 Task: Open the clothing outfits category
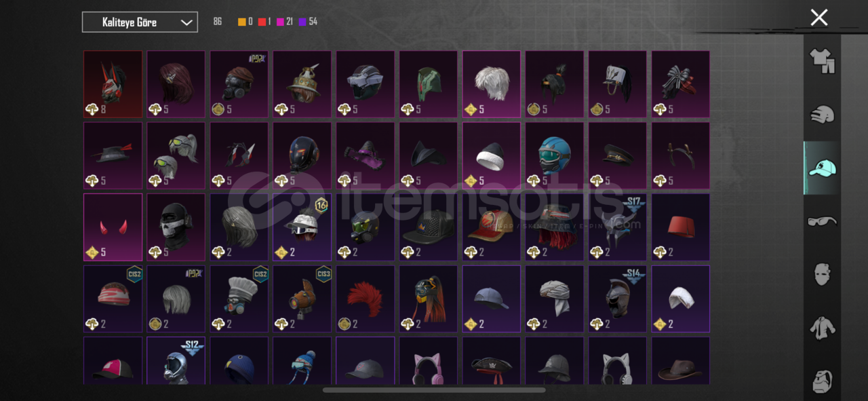pos(823,60)
